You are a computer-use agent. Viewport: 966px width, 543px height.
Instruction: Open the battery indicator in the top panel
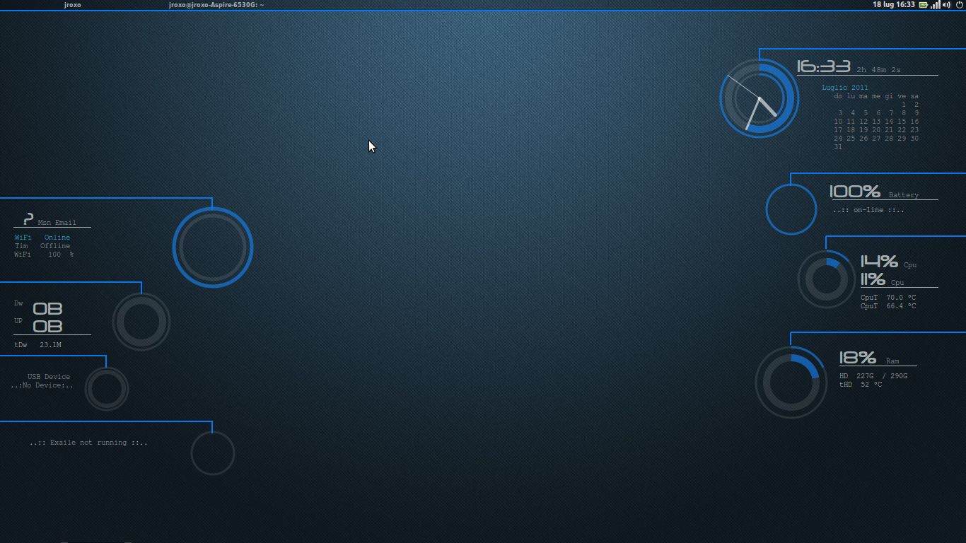(x=923, y=5)
